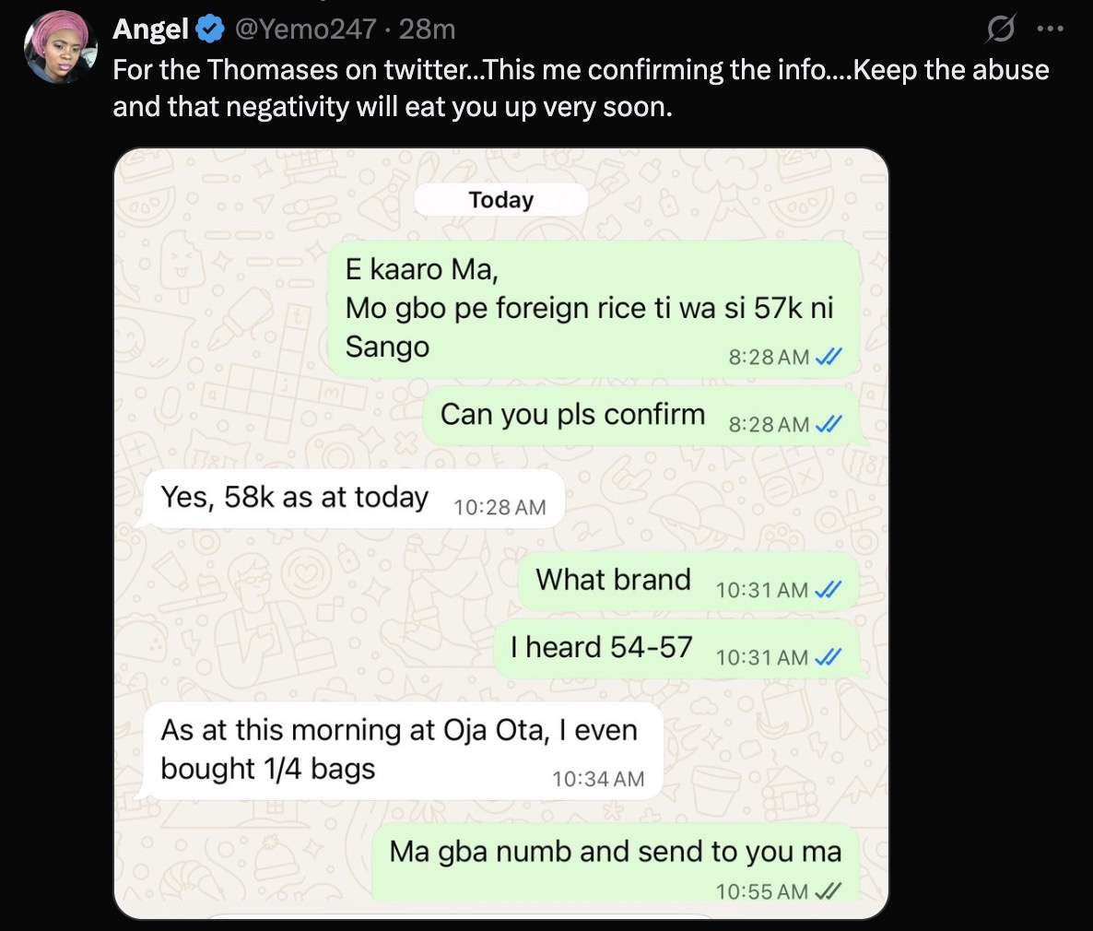
Task: Open the three-dot more options menu
Action: (x=1050, y=29)
